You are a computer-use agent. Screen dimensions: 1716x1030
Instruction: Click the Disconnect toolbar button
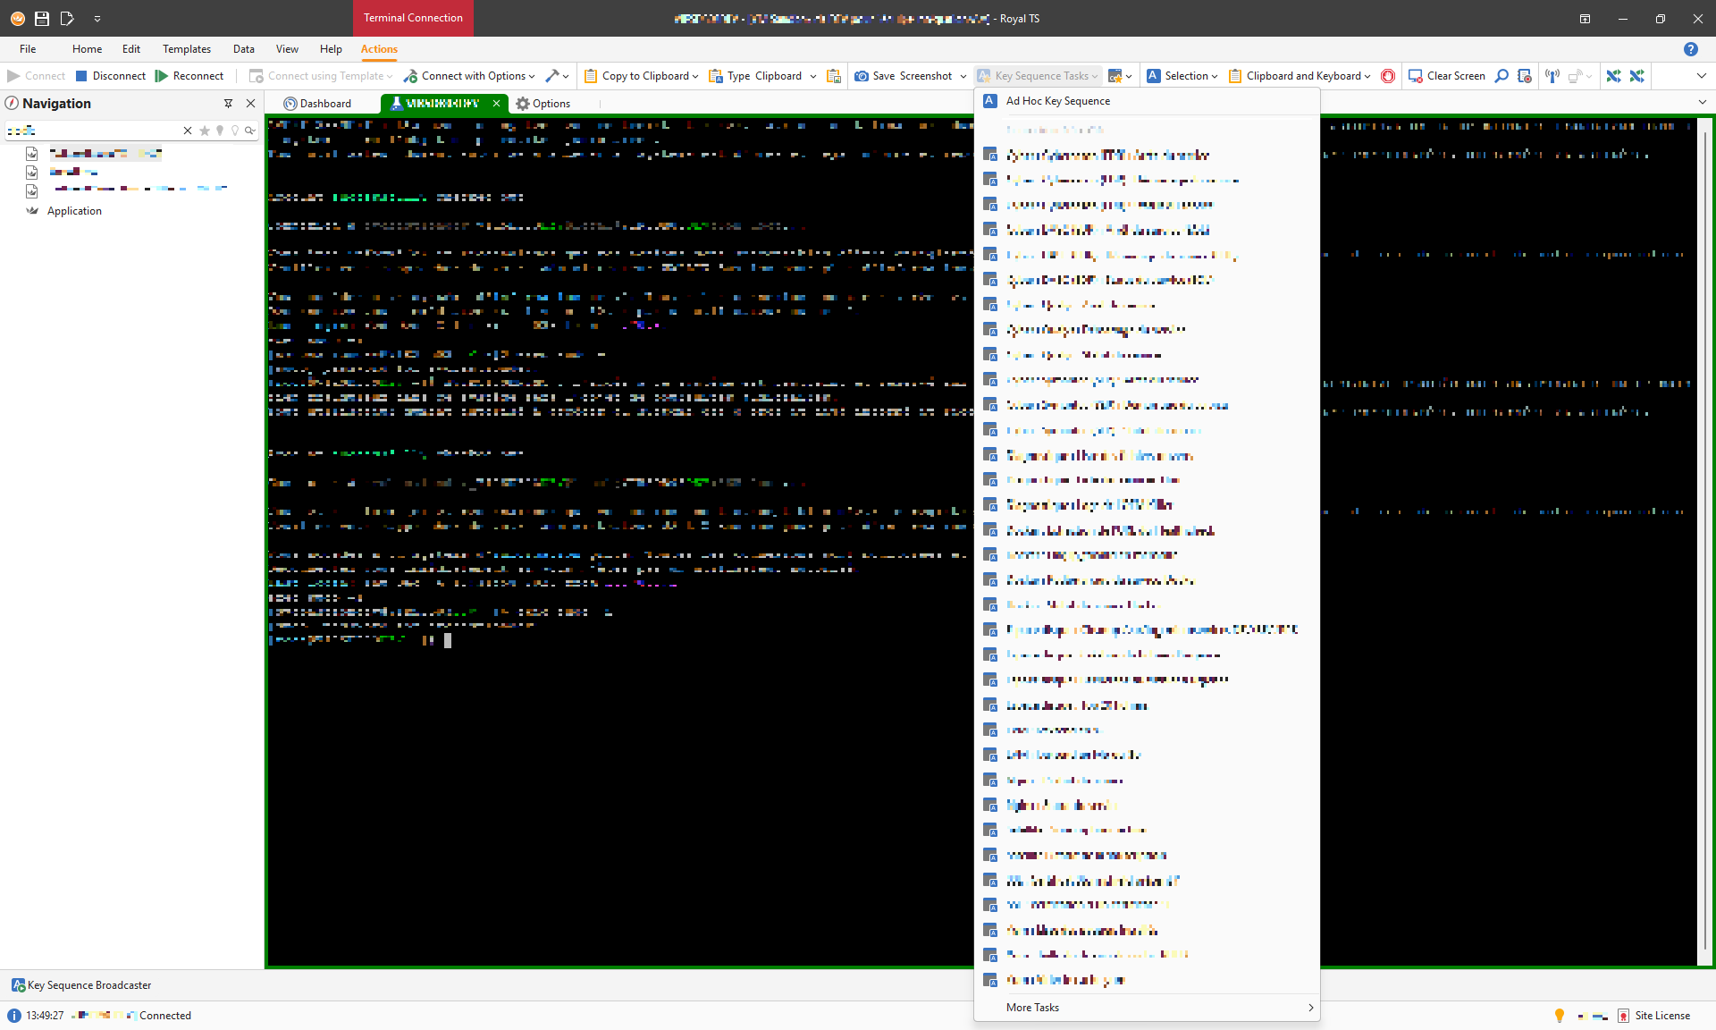tap(111, 76)
